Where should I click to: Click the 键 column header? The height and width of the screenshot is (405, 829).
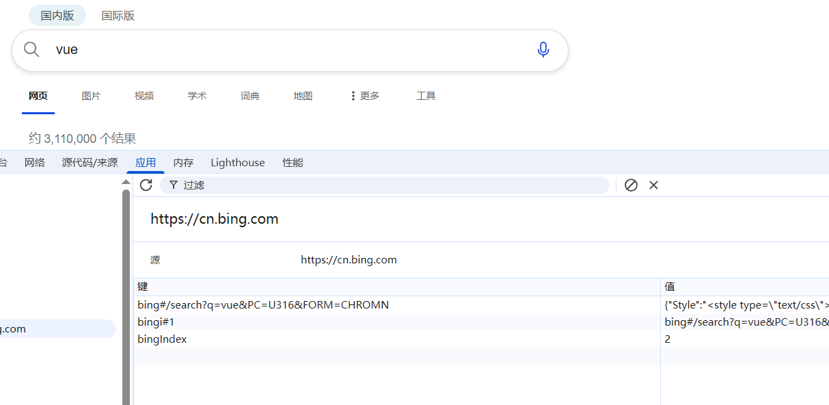tap(396, 287)
